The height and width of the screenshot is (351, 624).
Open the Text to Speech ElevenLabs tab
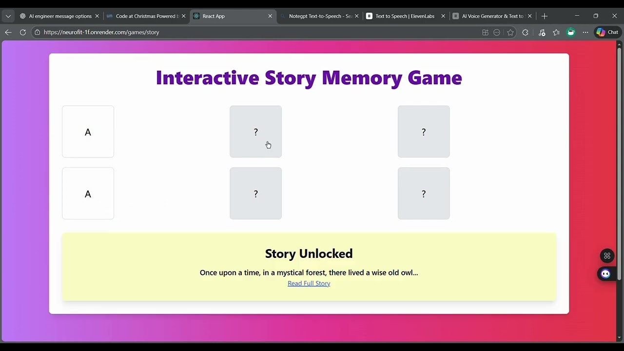pyautogui.click(x=406, y=16)
